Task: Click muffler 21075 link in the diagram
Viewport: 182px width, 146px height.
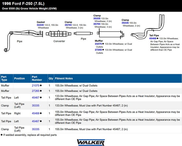Action: pos(98,44)
